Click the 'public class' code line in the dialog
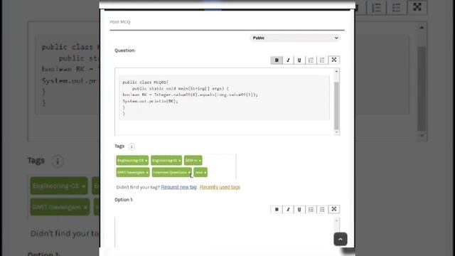The width and height of the screenshot is (455, 256). pos(145,82)
